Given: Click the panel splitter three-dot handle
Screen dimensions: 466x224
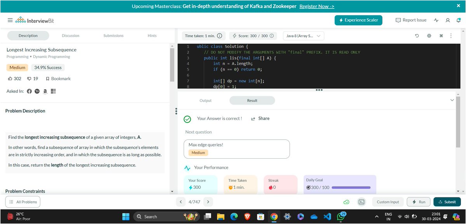Looking at the screenshot, I should pos(176,111).
